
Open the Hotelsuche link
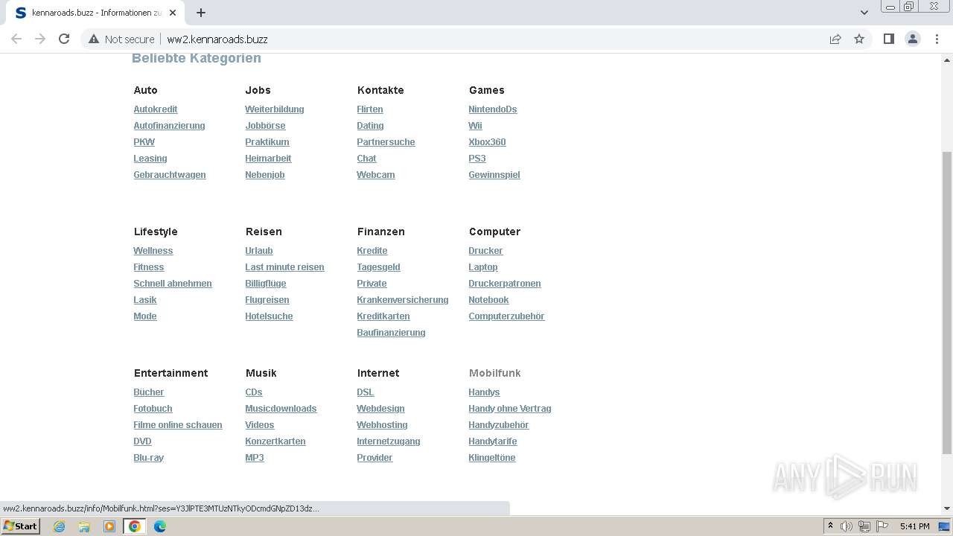pyautogui.click(x=269, y=316)
